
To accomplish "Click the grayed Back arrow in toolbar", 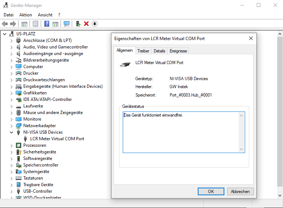I will click(5, 24).
